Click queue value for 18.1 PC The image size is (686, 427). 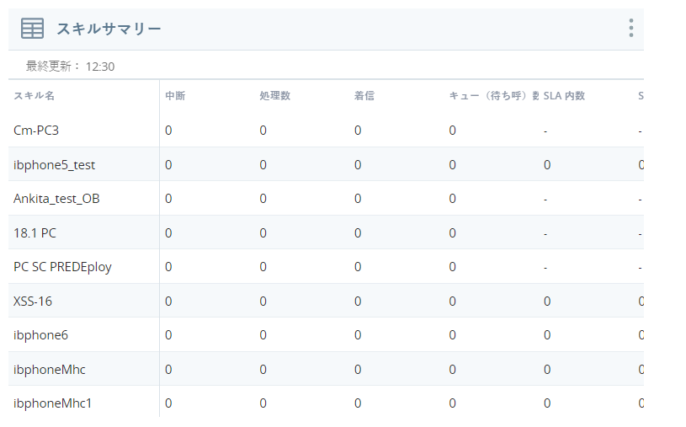(452, 233)
